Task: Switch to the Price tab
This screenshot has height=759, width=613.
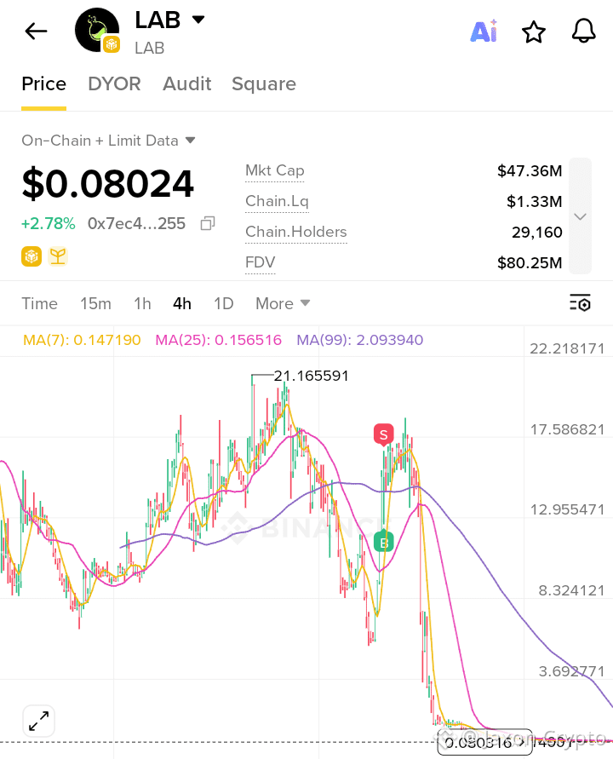Action: pos(43,83)
